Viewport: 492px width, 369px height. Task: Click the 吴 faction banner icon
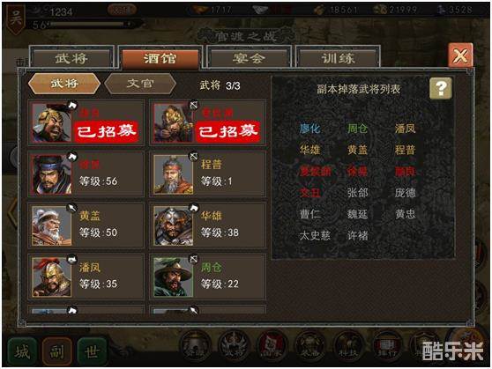click(x=15, y=18)
